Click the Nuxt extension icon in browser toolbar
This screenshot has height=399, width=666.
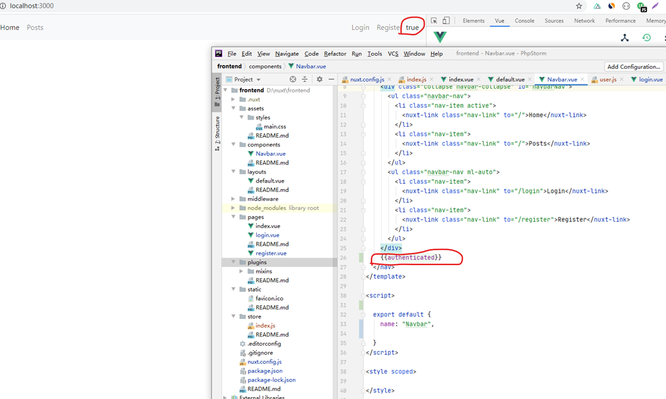click(597, 6)
